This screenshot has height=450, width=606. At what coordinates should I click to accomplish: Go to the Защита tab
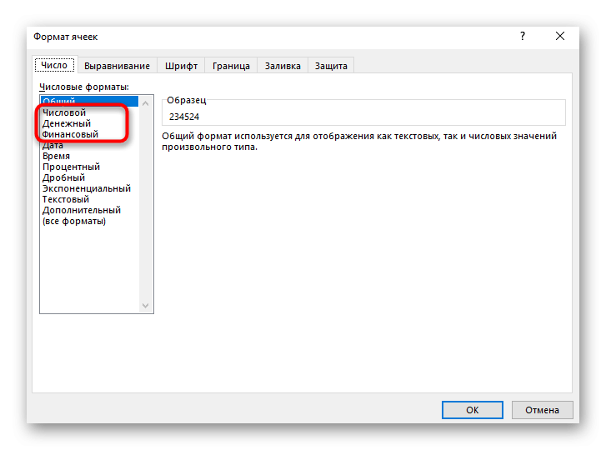coord(331,66)
